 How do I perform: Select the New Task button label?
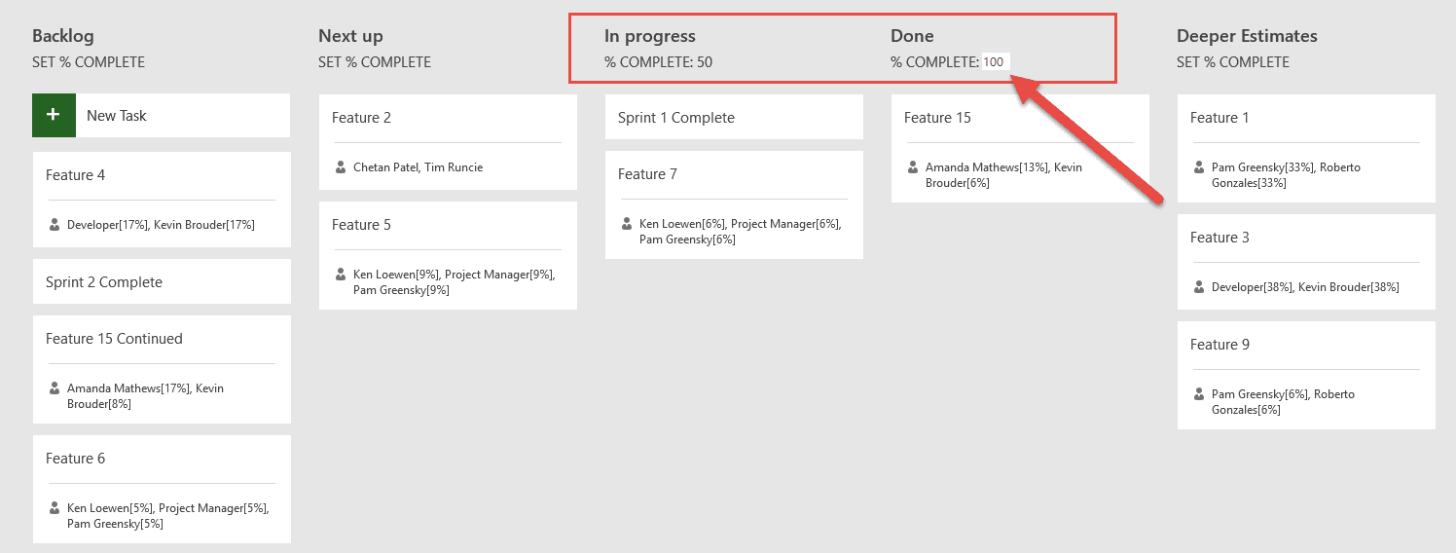click(x=117, y=115)
